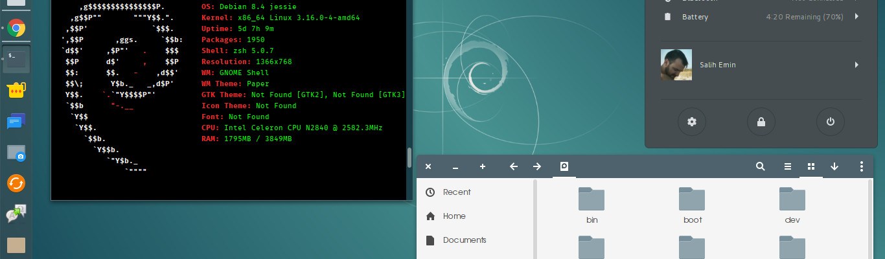Open search in the file manager
885x259 pixels.
[761, 166]
